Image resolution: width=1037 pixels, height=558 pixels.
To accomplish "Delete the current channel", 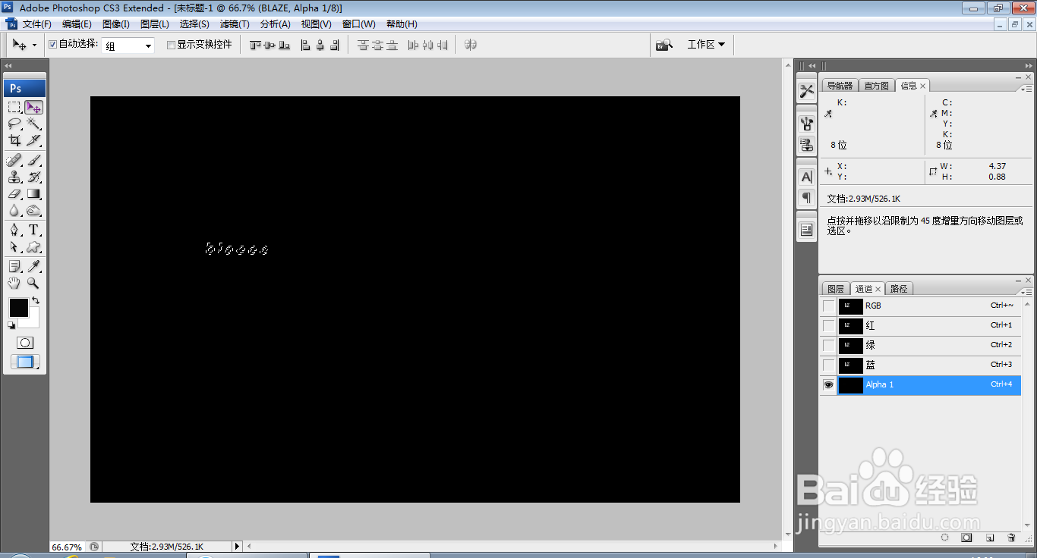I will [1011, 538].
